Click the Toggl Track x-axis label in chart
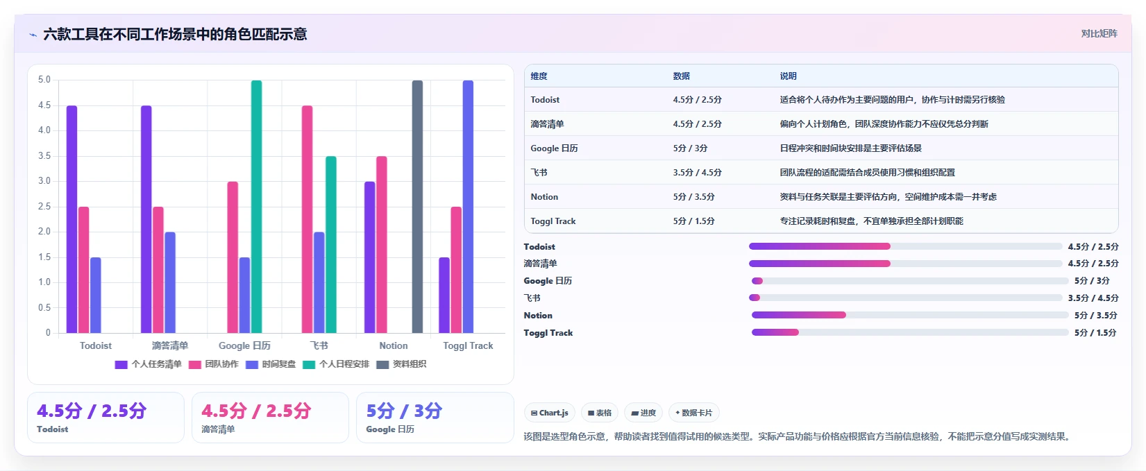 468,345
